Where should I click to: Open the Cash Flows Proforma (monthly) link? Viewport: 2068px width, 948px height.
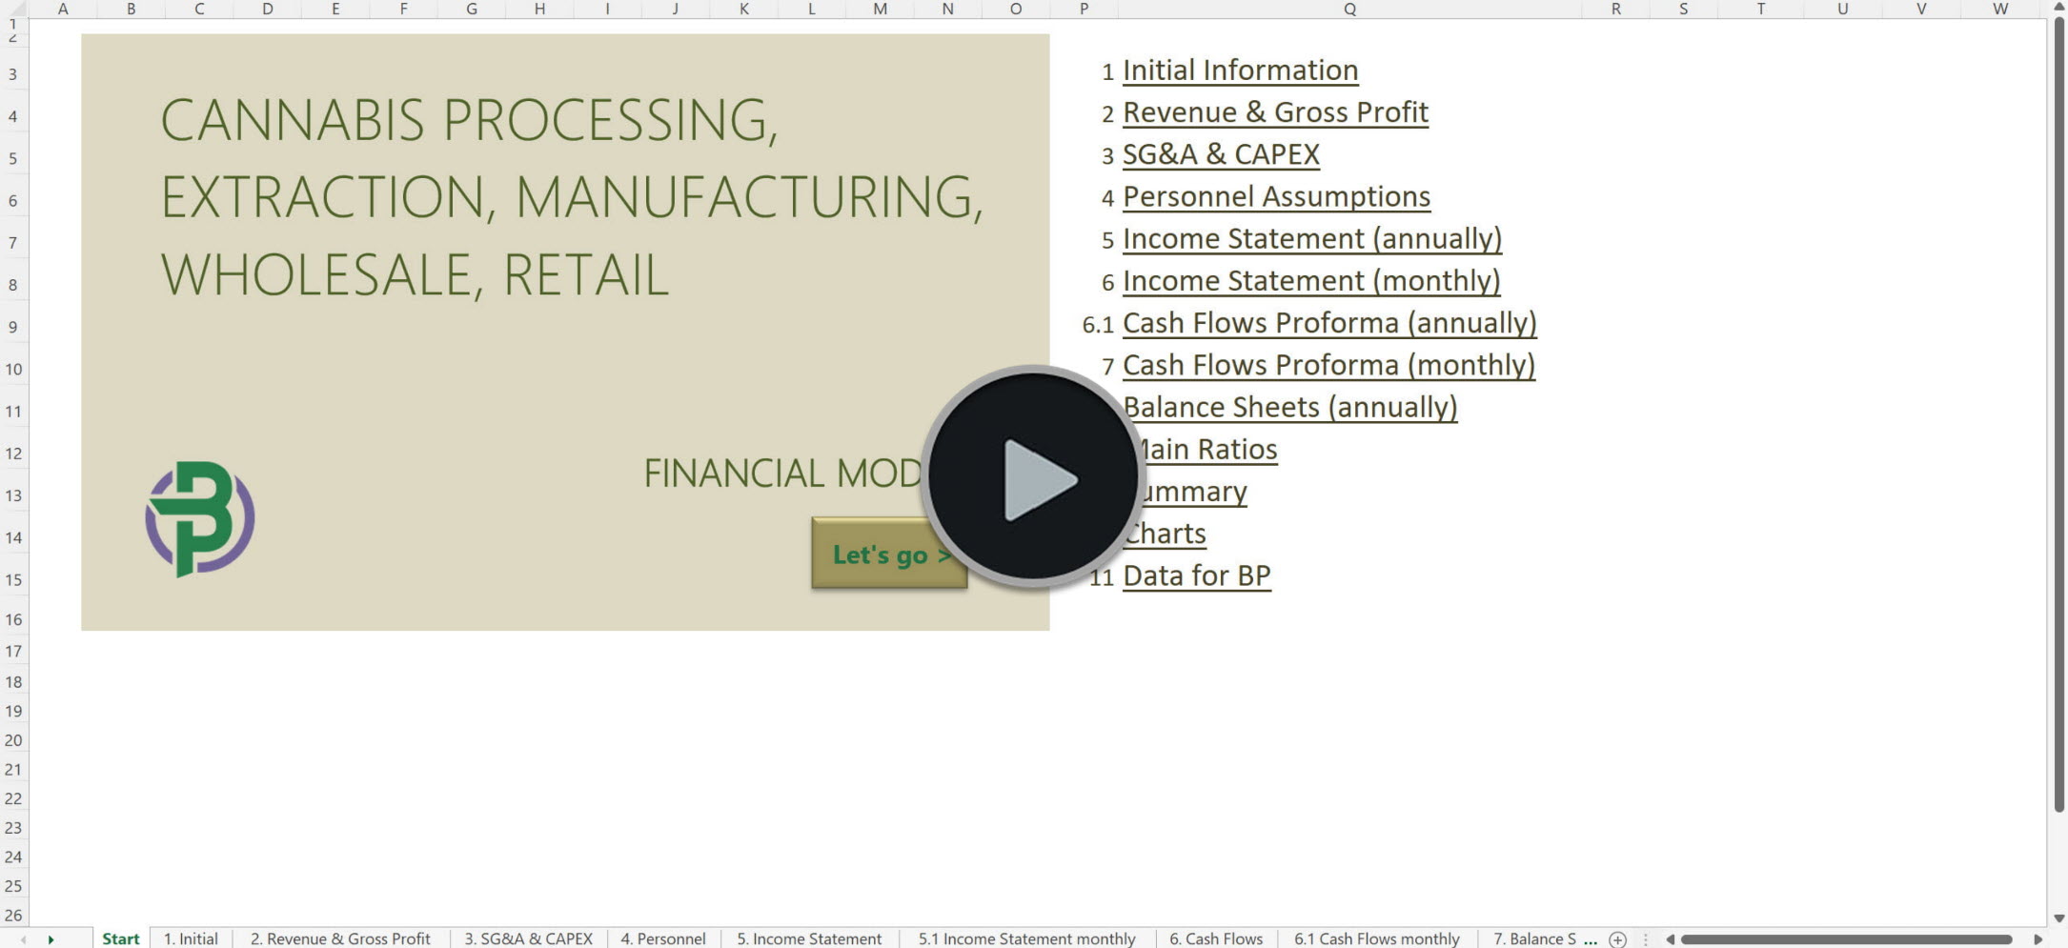click(1328, 365)
